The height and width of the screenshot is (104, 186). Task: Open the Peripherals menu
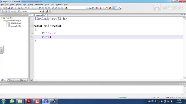coord(39,5)
